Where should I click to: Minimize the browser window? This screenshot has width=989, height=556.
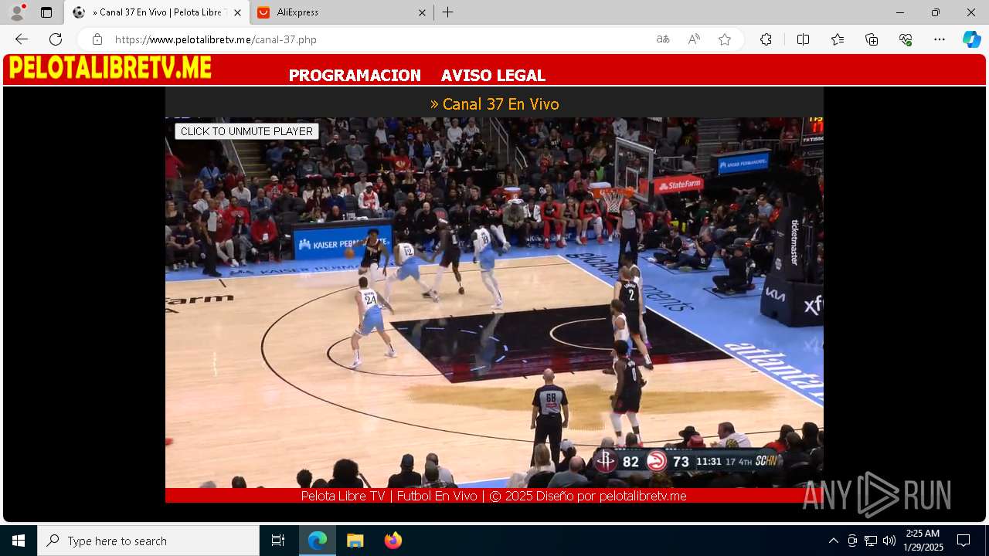[900, 12]
